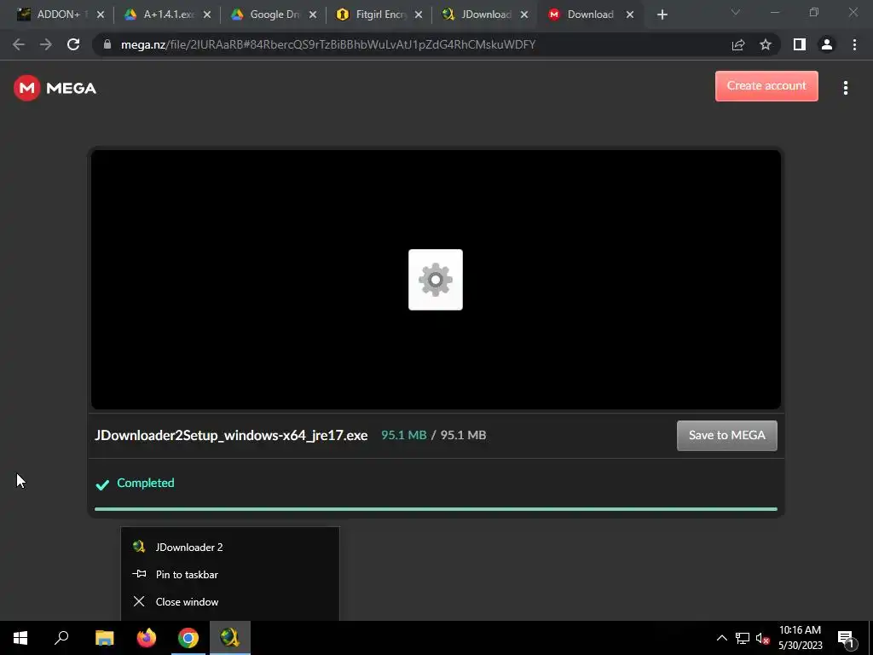Close the Google Drive tab
Screen dimensions: 873x655
point(312,15)
